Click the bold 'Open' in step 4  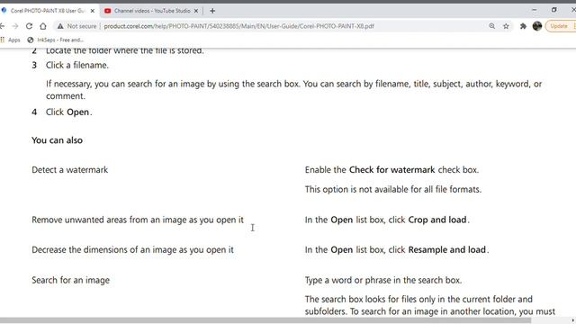tap(78, 112)
